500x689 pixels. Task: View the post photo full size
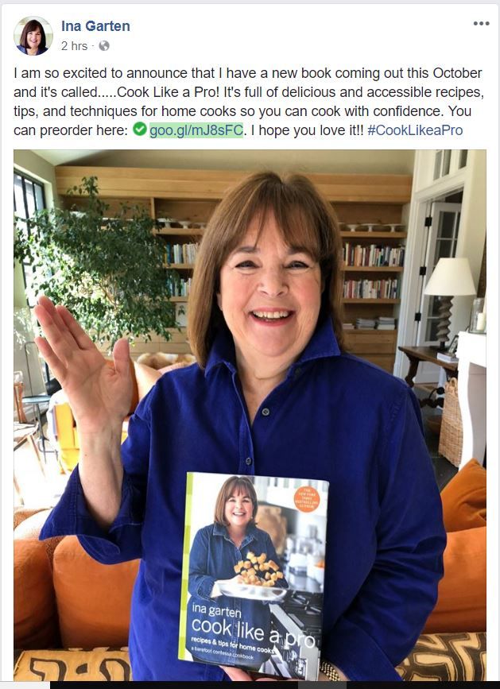(250, 415)
